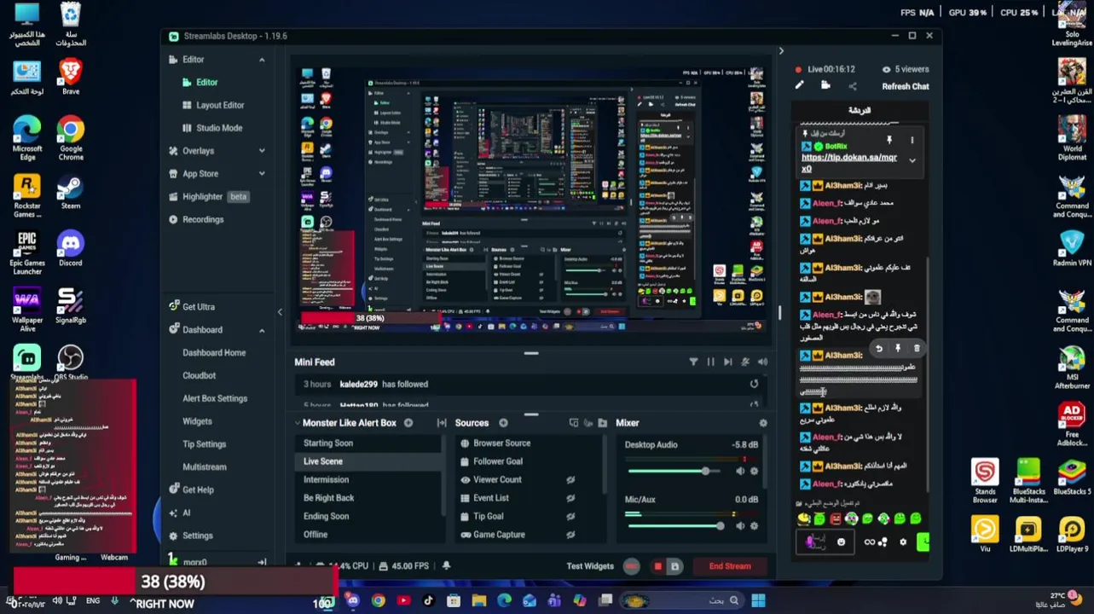The image size is (1094, 614).
Task: Open Steam desktop shortcut
Action: point(70,191)
